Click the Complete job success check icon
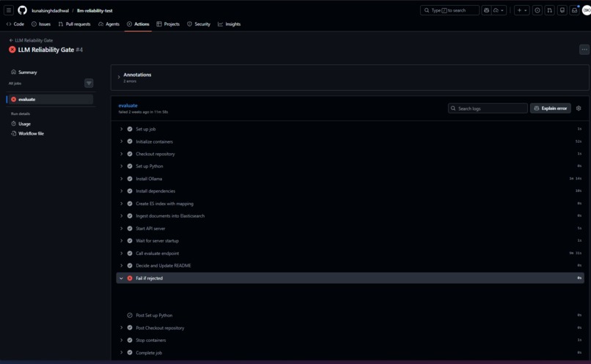This screenshot has height=364, width=591. [130, 353]
